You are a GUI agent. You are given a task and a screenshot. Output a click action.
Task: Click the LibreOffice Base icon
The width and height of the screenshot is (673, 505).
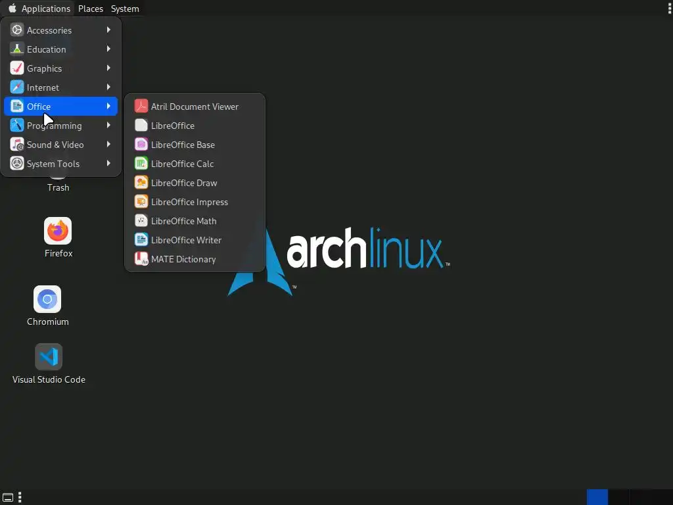pos(141,144)
